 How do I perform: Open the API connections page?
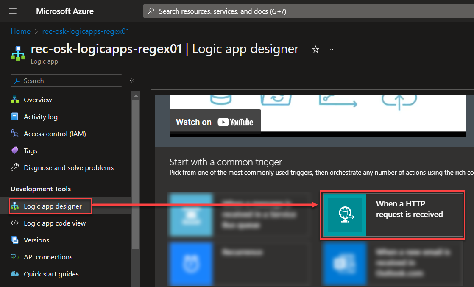tap(48, 257)
